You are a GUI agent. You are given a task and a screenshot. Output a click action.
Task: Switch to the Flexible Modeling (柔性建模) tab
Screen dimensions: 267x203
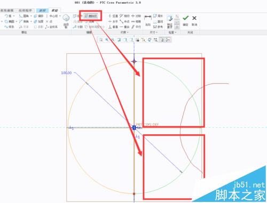[x=7, y=11]
